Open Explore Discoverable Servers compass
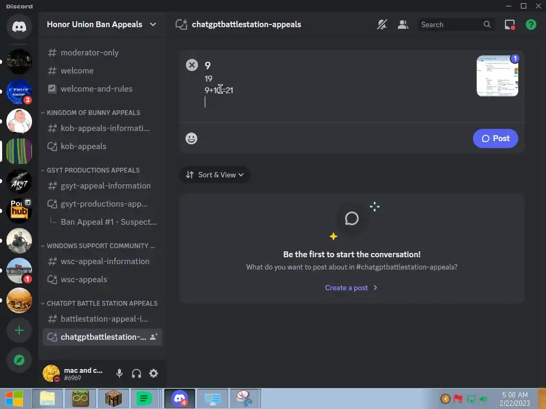The height and width of the screenshot is (409, 546). [x=19, y=360]
